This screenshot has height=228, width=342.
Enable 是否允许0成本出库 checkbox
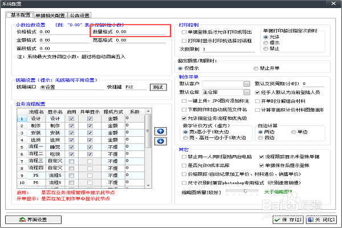[x=184, y=166]
